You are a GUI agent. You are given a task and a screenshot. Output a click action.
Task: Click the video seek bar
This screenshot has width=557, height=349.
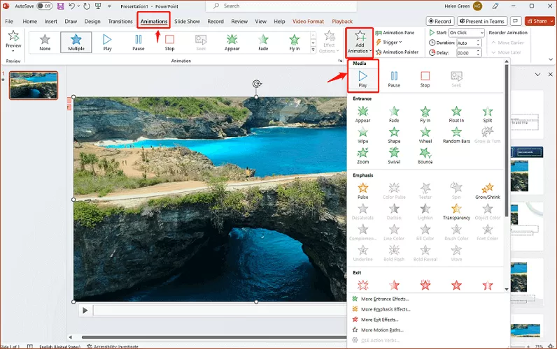tap(220, 311)
